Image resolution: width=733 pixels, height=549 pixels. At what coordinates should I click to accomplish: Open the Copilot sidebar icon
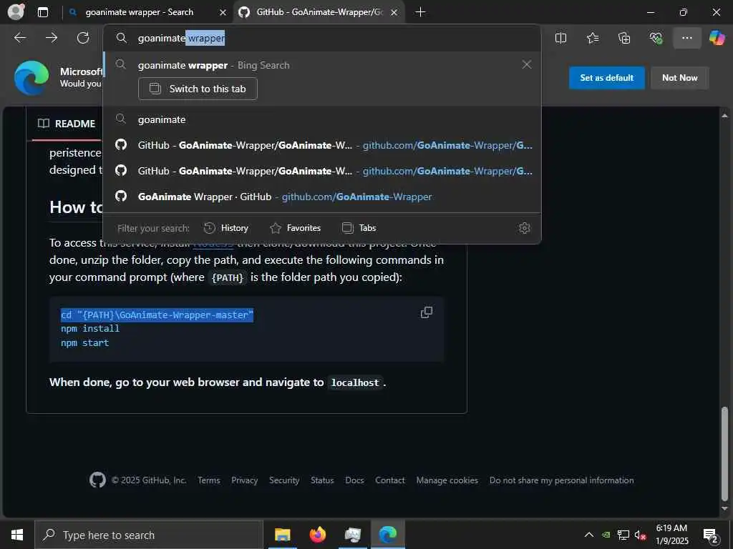click(717, 38)
